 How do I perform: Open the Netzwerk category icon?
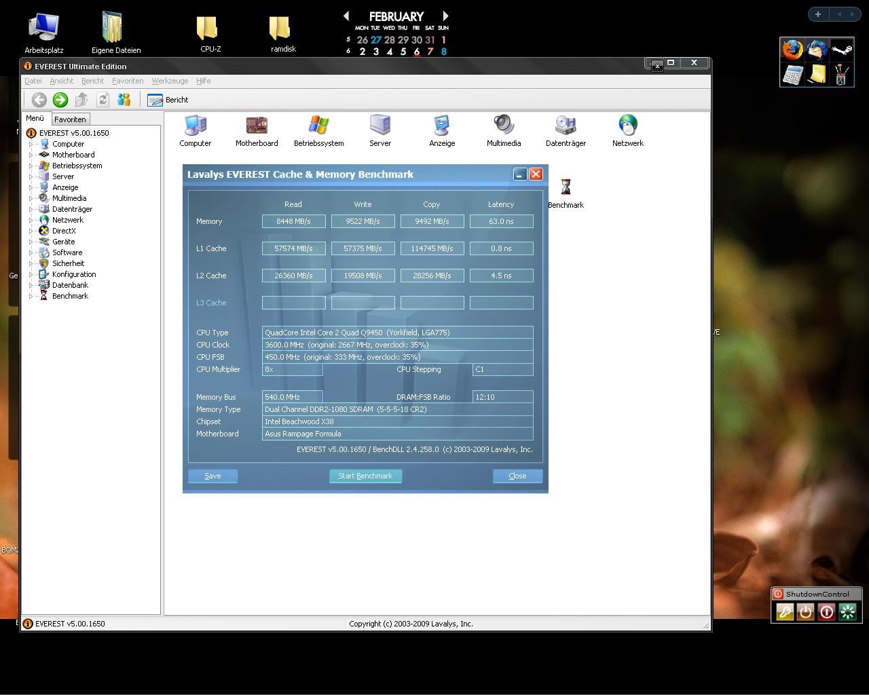pos(627,131)
